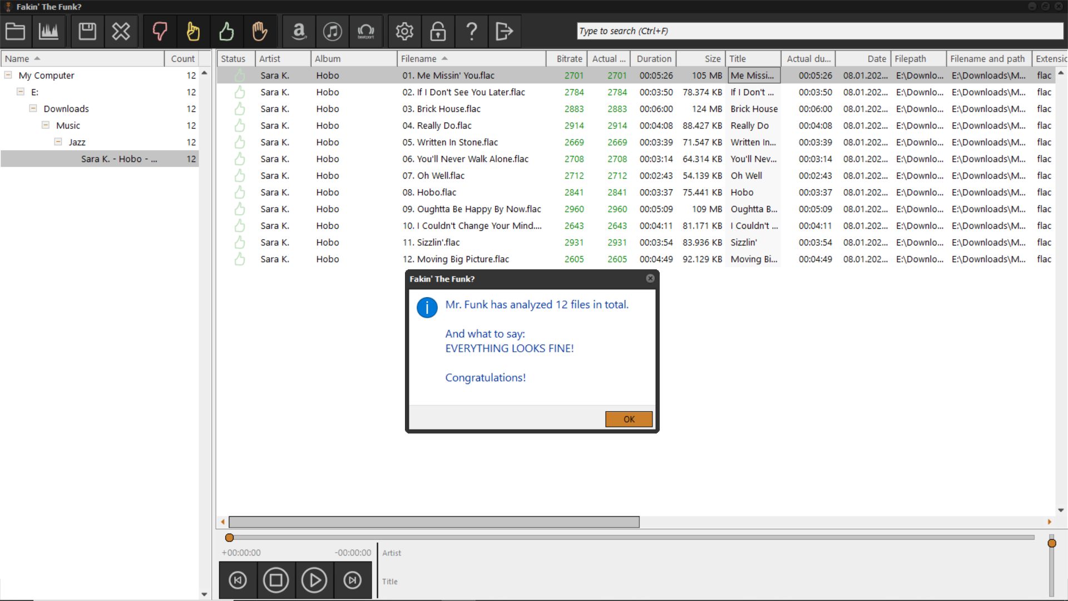Click the play button in player
The height and width of the screenshot is (601, 1068).
[314, 580]
